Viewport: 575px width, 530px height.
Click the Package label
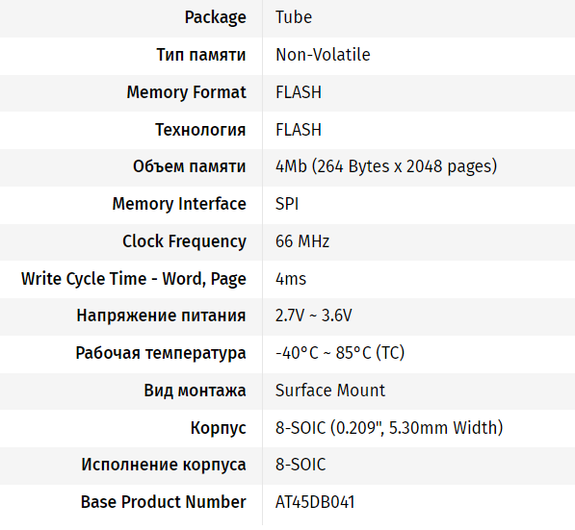[215, 18]
